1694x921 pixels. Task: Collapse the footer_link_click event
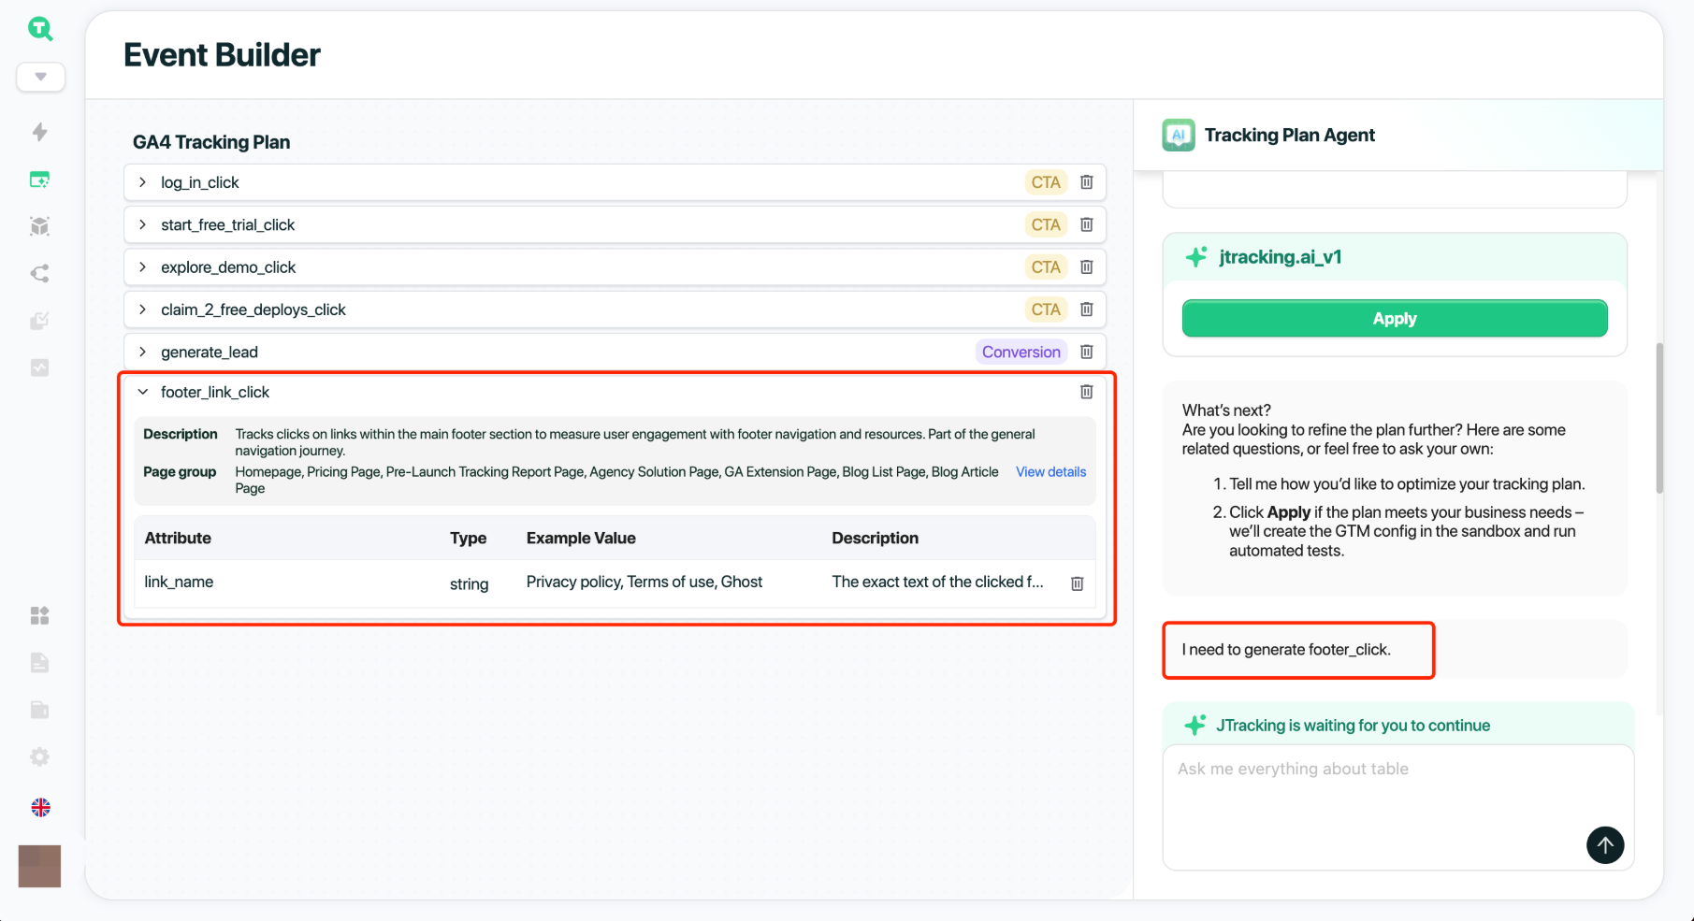tap(142, 392)
